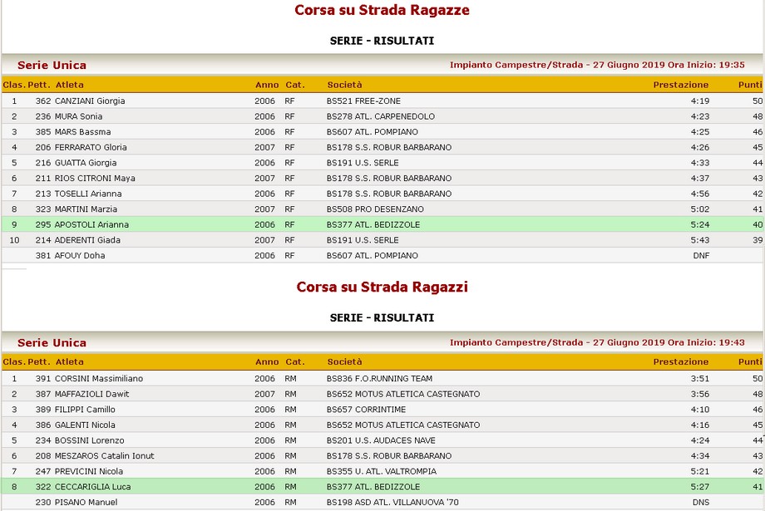Select athlete MARTINI Marzia
765x511 pixels.
86,209
